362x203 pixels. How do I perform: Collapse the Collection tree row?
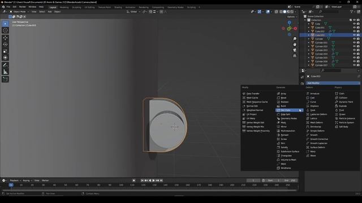coord(305,20)
